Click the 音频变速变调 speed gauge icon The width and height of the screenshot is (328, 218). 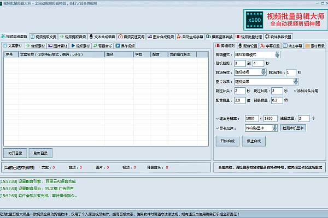point(120,37)
